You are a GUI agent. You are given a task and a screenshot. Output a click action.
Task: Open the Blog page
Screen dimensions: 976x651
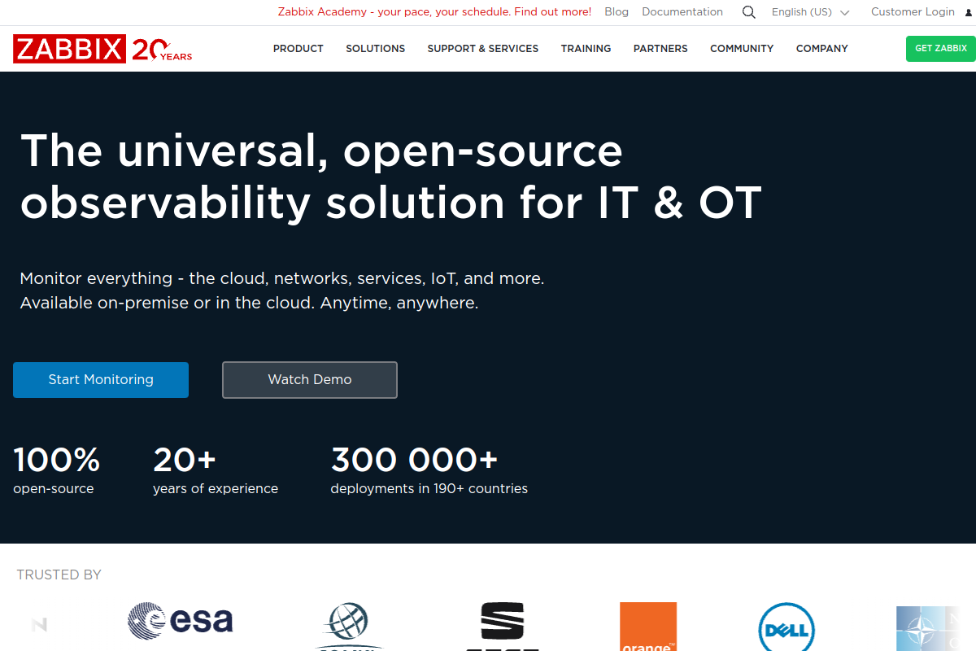(616, 12)
